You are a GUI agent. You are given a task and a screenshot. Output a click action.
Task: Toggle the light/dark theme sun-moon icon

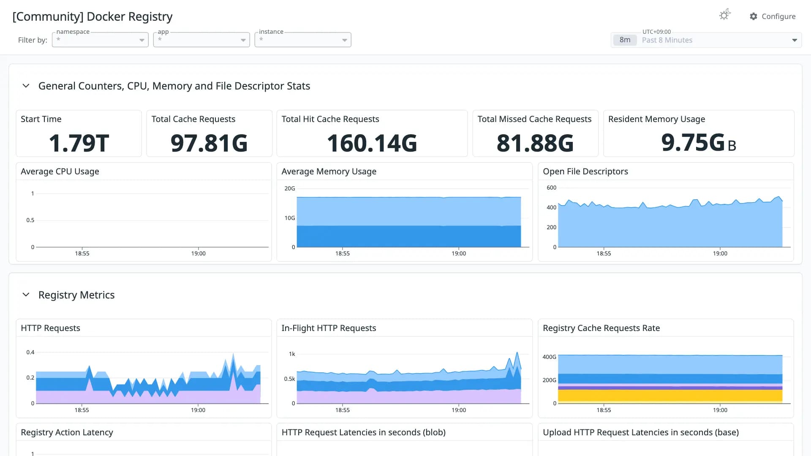[x=725, y=15]
